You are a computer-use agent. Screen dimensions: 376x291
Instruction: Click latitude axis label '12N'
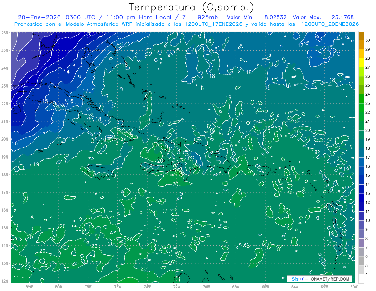click(x=4, y=281)
